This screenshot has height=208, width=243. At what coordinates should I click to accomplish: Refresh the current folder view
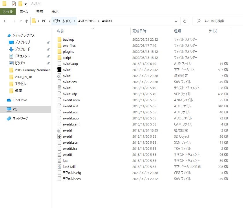coord(184,21)
